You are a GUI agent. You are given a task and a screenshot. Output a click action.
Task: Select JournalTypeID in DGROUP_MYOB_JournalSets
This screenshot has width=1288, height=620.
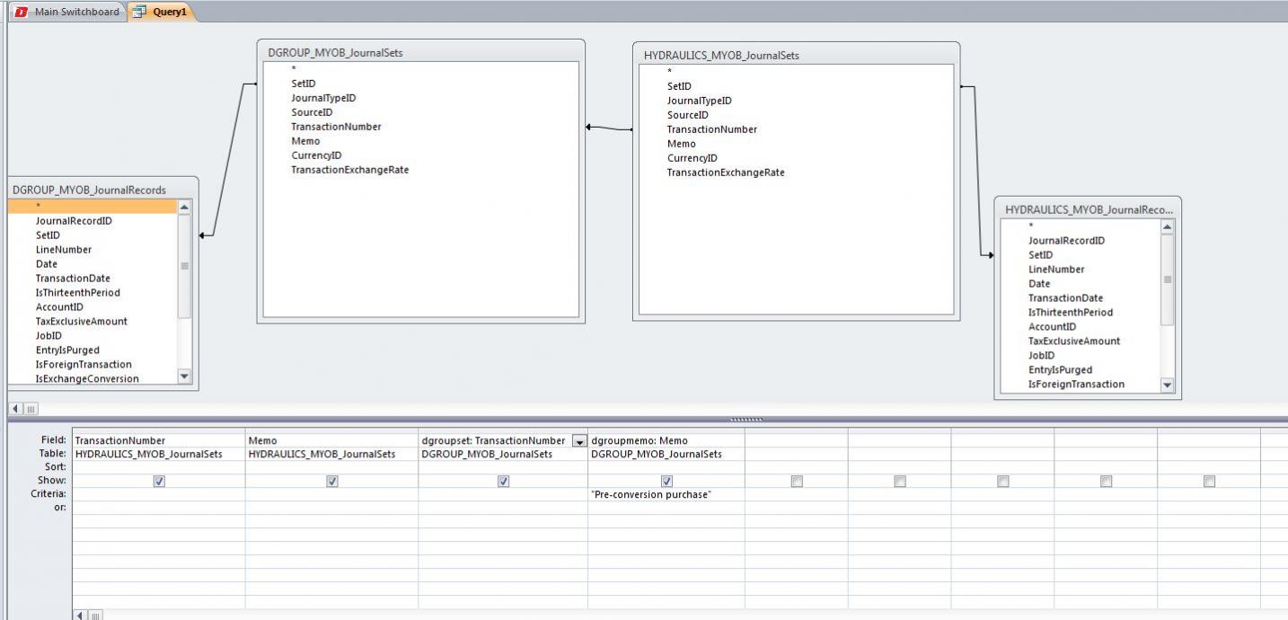coord(323,98)
